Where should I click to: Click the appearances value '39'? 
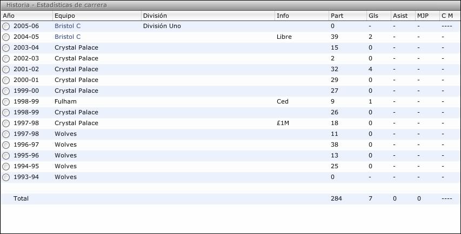[335, 37]
